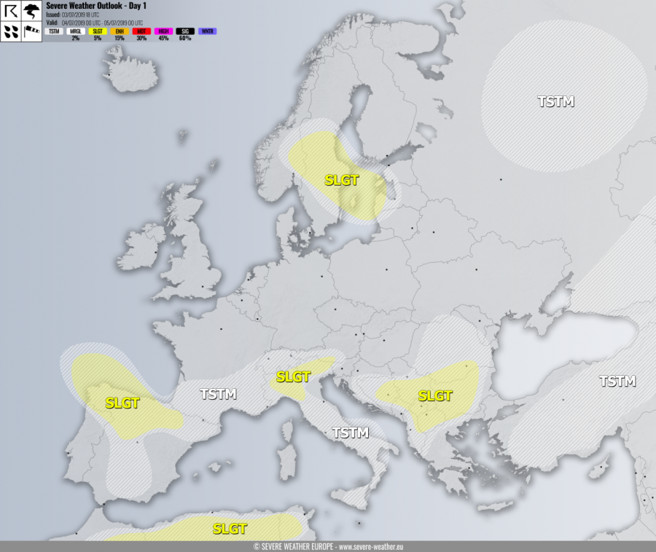The image size is (656, 552).
Task: Click the 2% probability under MRGL
Action: [76, 38]
